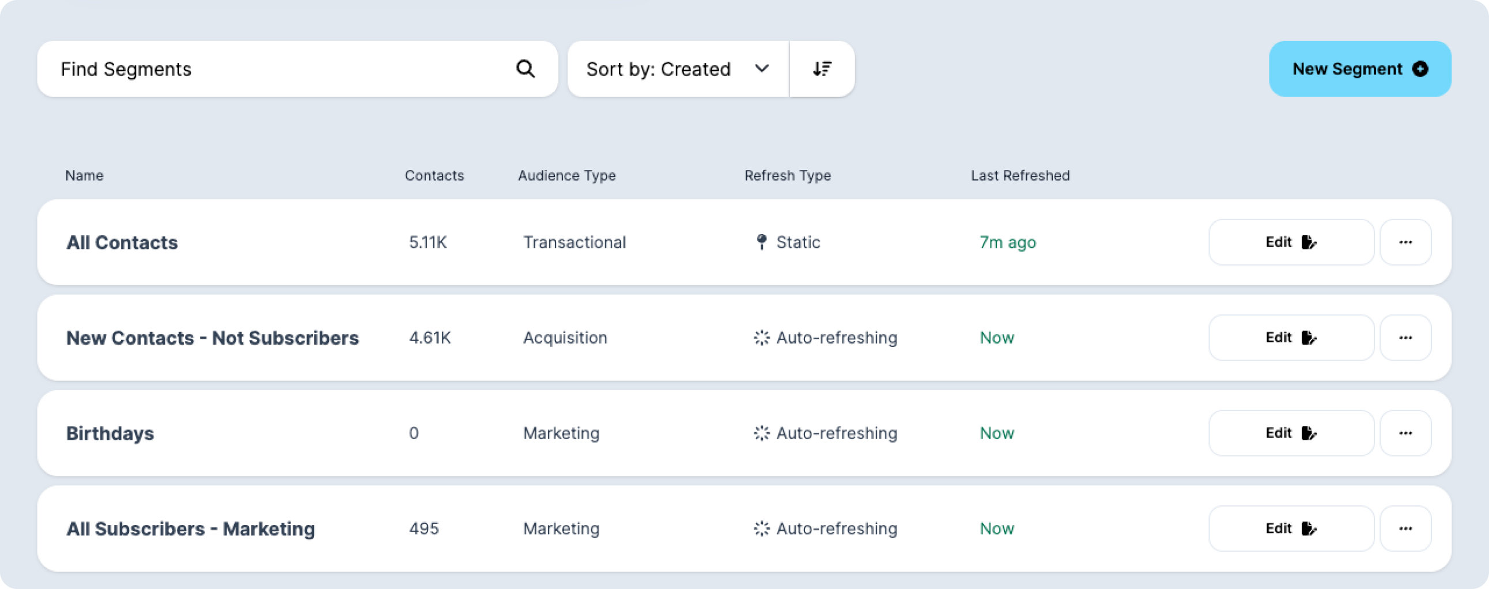Toggle the sort direction icon

[822, 69]
